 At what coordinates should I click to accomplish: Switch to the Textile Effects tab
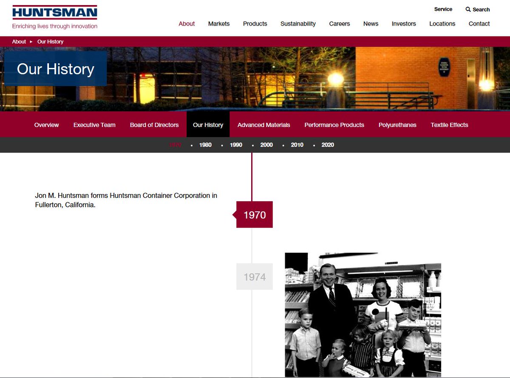click(449, 125)
